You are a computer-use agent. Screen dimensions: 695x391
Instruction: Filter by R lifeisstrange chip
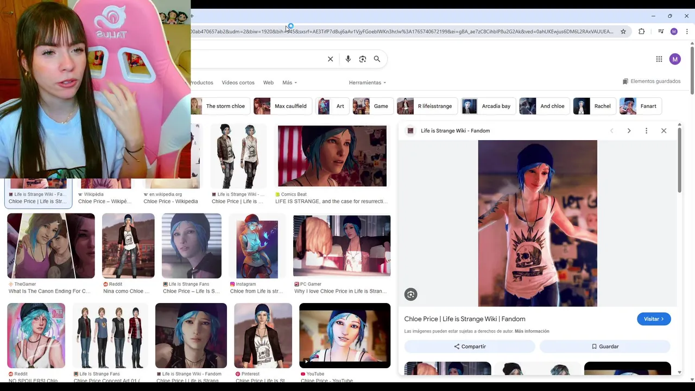click(427, 106)
